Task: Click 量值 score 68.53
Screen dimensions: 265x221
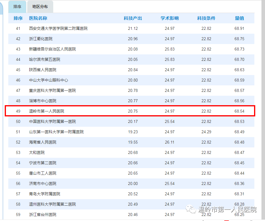Action: coord(239,121)
